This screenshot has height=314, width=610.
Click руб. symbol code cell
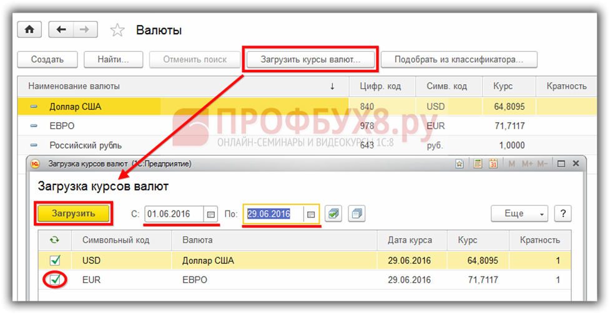(x=449, y=145)
